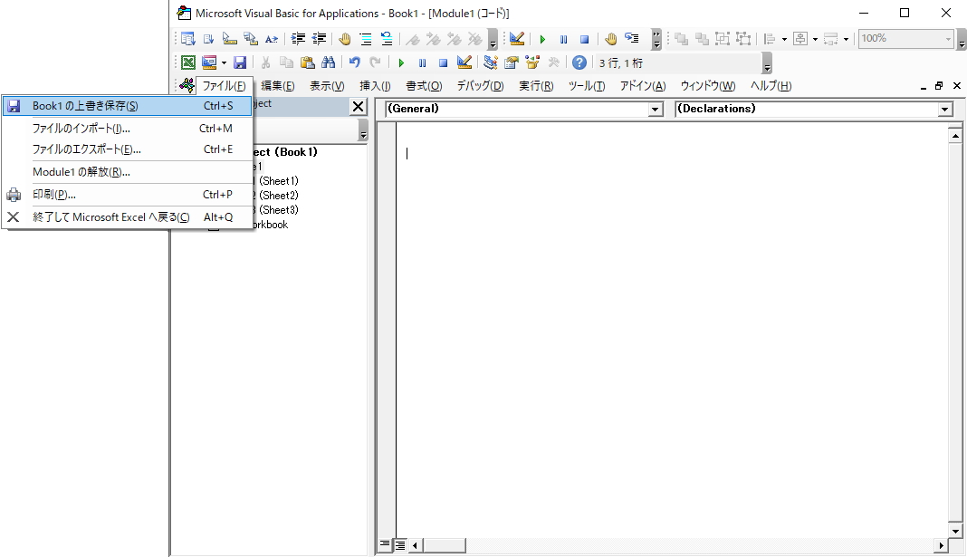Click the code window scroll-down arrow
Image resolution: width=967 pixels, height=557 pixels.
pos(955,531)
